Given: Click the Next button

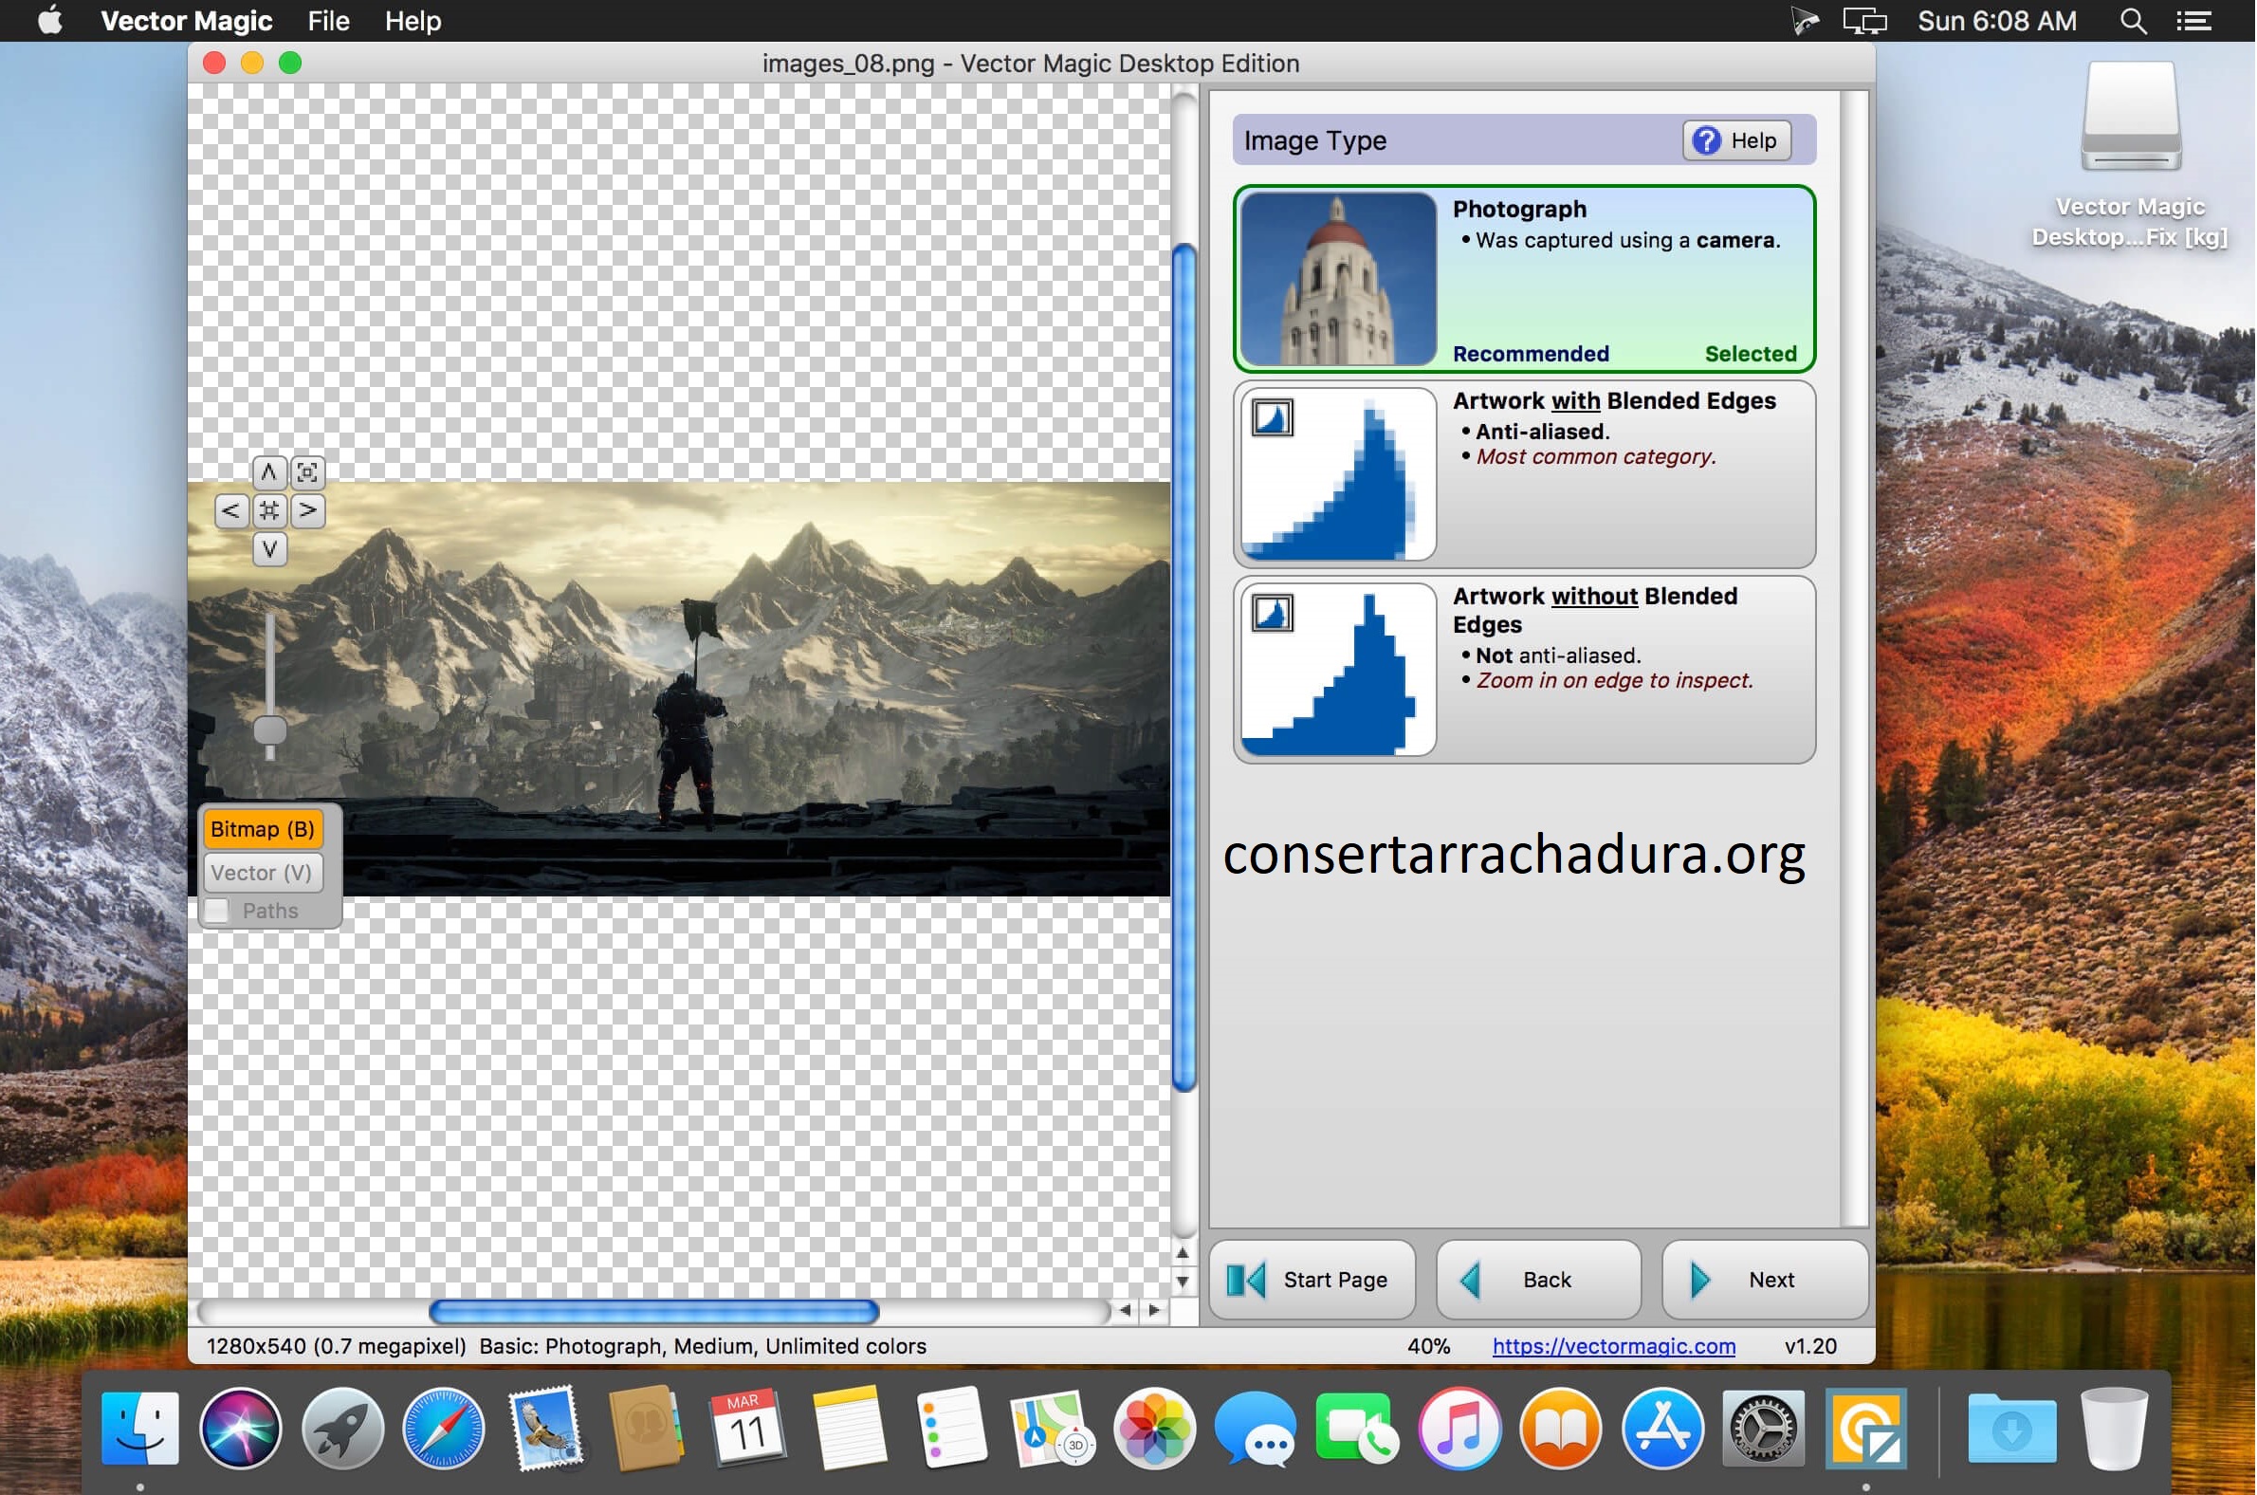Looking at the screenshot, I should point(1764,1280).
